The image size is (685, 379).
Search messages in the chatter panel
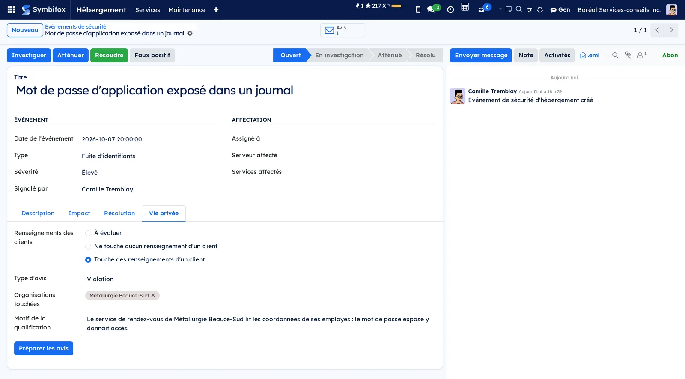click(x=615, y=55)
